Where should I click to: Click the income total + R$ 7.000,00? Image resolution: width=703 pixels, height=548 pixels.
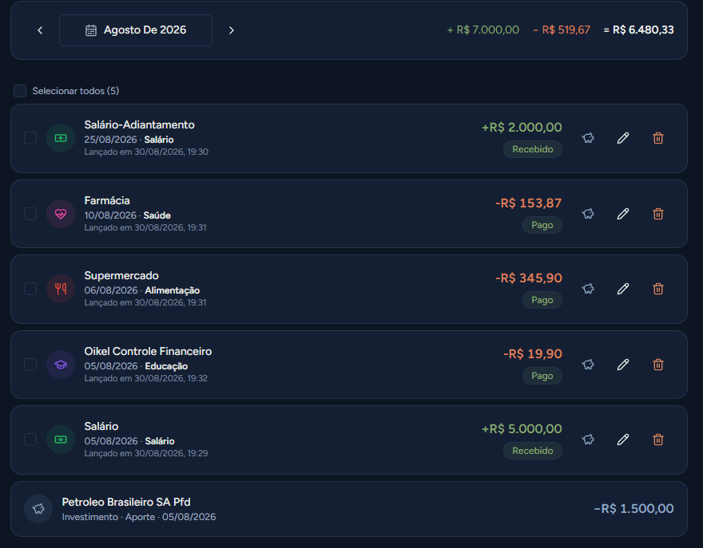483,30
